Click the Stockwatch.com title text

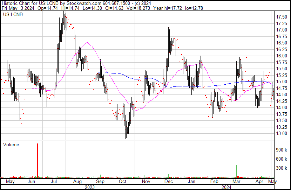click(x=84, y=3)
